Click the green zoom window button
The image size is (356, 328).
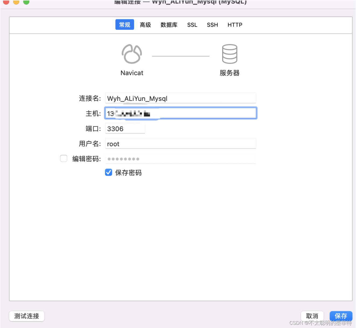click(26, 2)
